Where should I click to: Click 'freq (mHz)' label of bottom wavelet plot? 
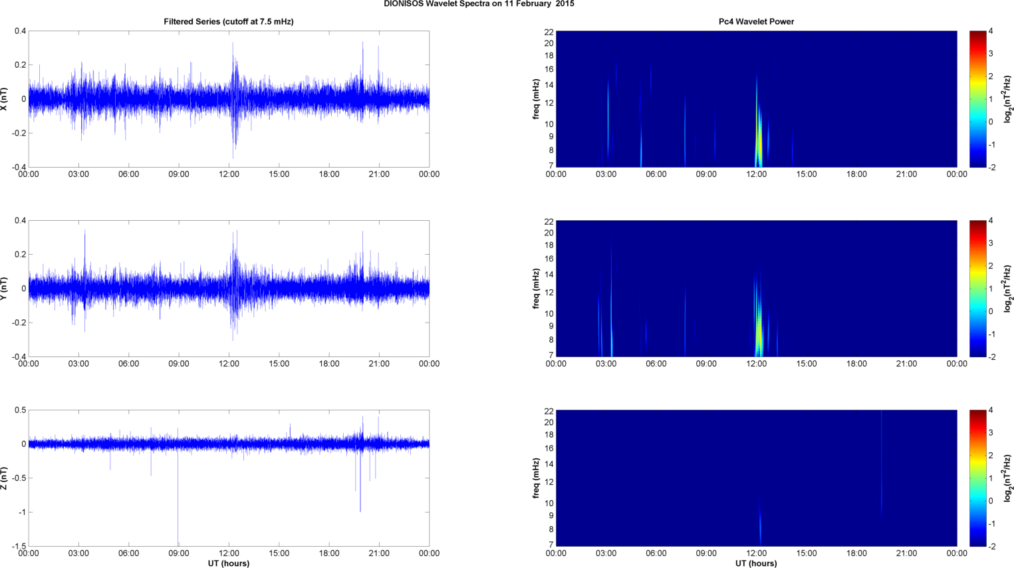(x=536, y=478)
